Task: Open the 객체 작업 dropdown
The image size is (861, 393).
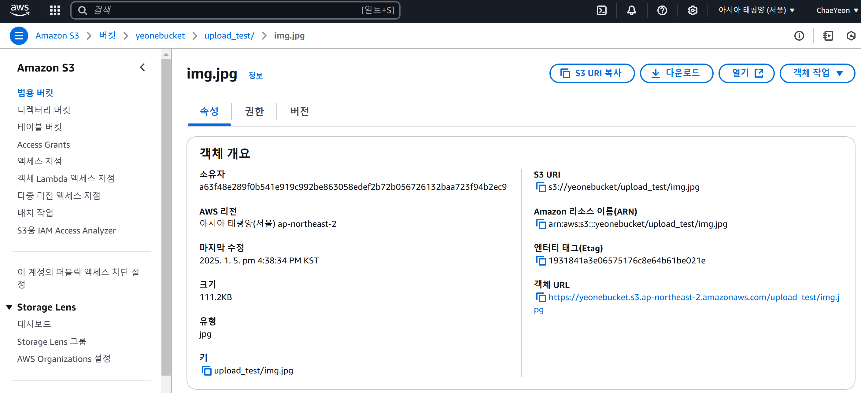Action: click(x=817, y=73)
